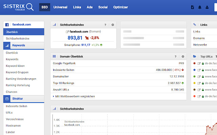Click the red down arrow beside 893,81
This screenshot has height=135, width=217.
click(x=87, y=38)
